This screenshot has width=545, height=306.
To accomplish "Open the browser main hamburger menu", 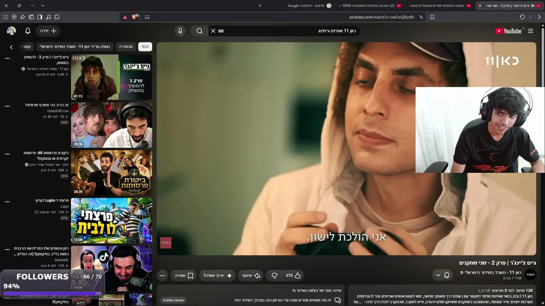I will click(6, 17).
